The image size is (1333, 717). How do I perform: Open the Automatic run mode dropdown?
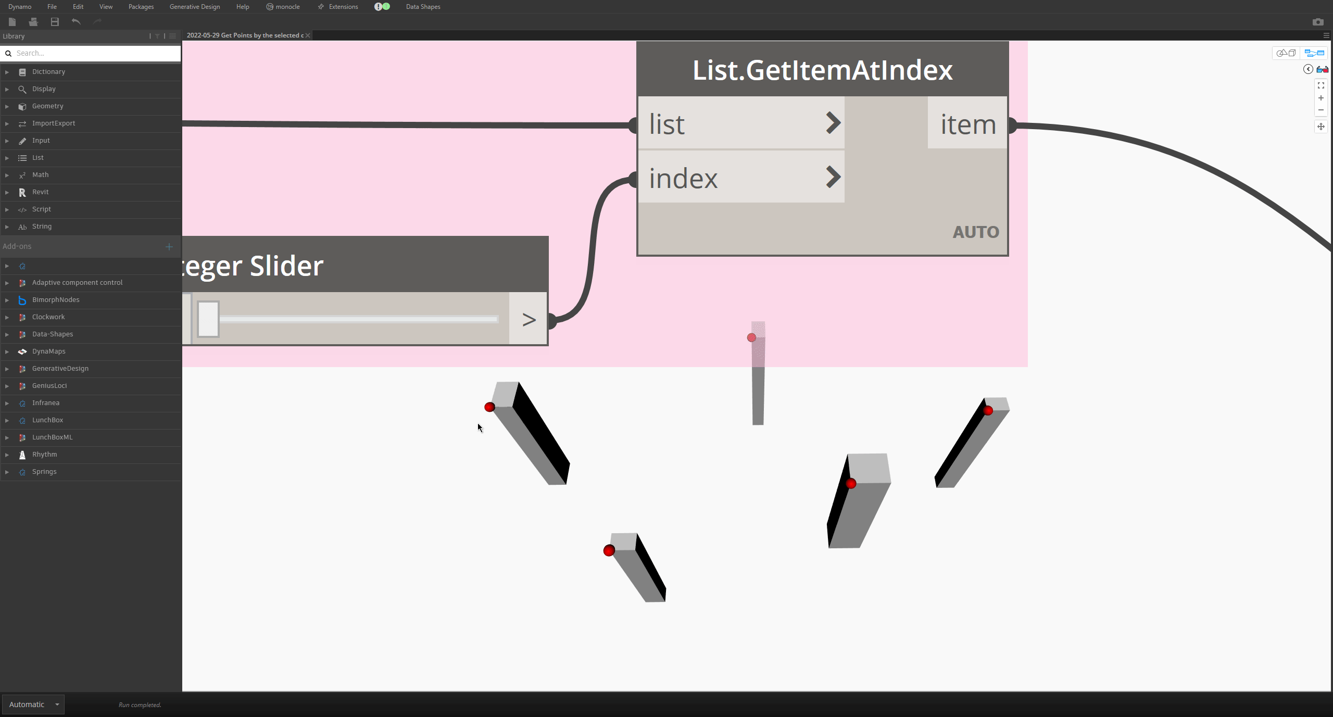click(x=57, y=705)
